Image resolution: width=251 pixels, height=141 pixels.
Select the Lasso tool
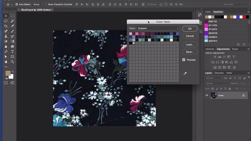(6, 21)
